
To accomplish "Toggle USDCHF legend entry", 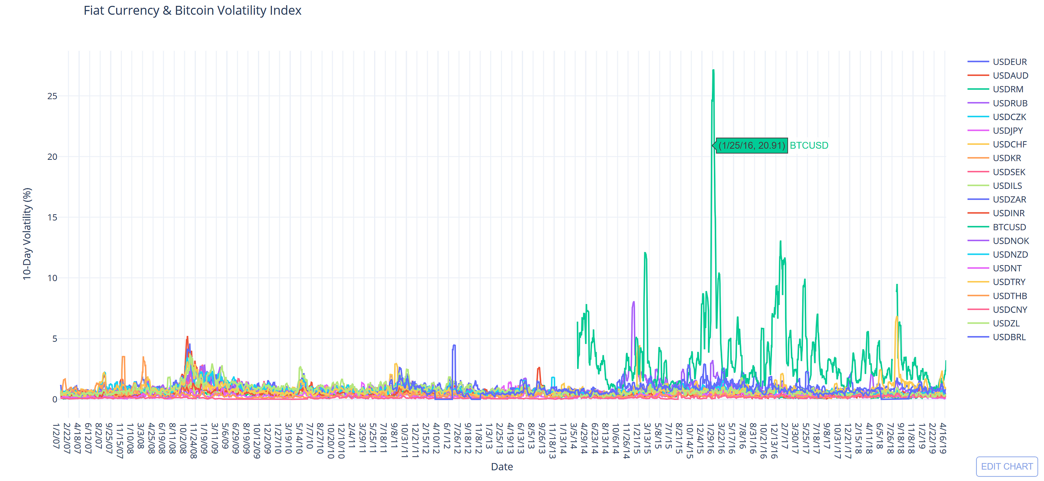I will point(997,144).
